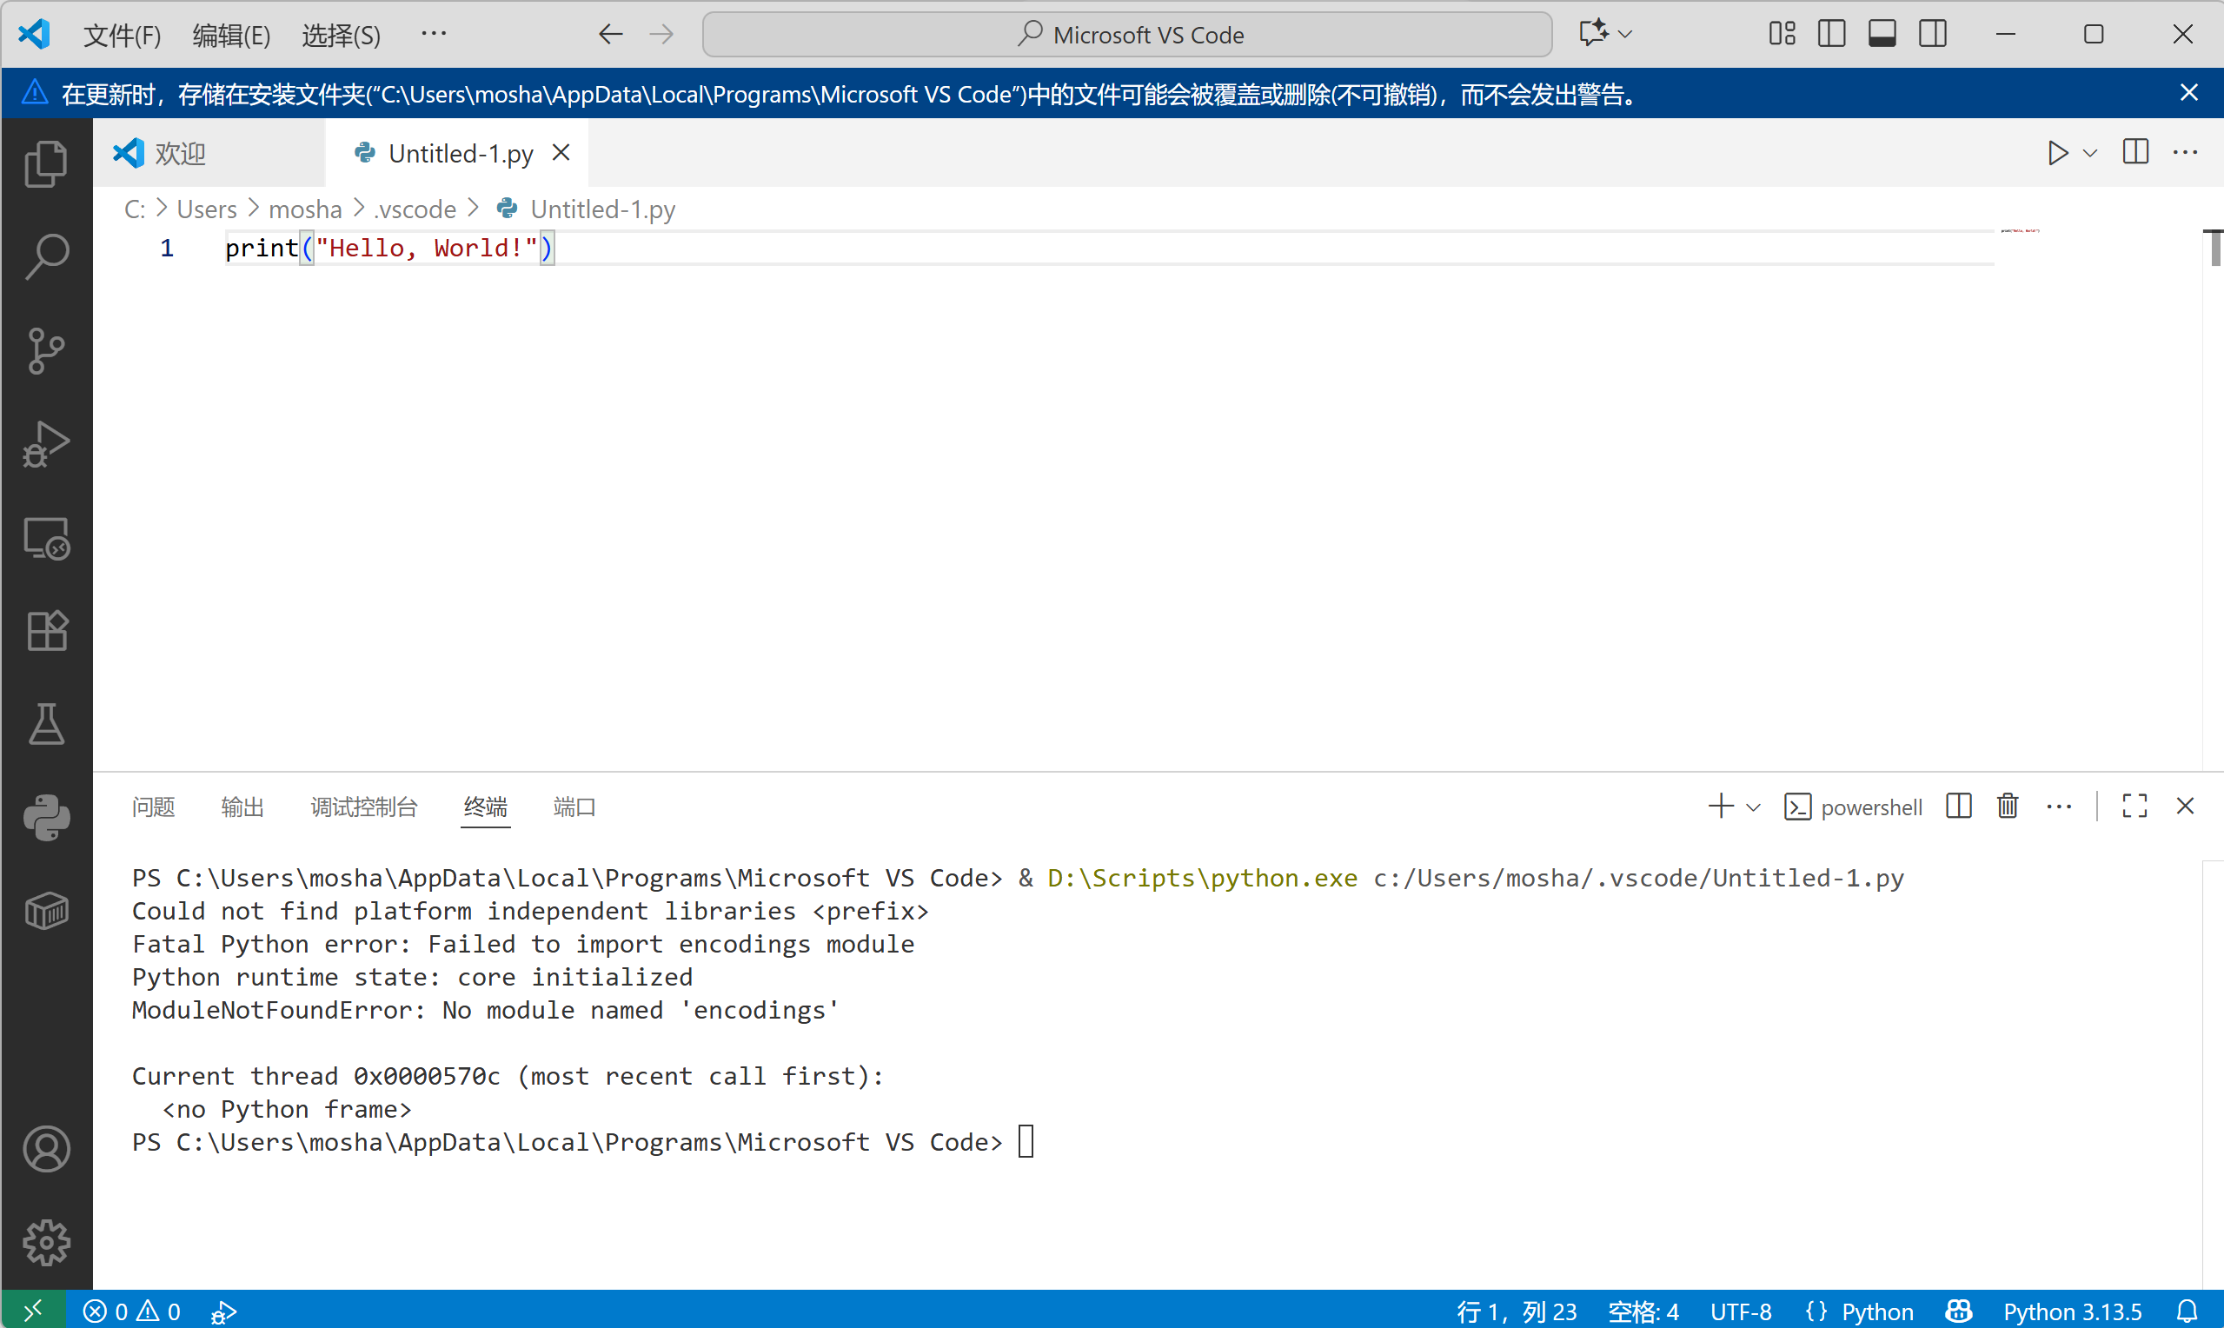Viewport: 2224px width, 1328px height.
Task: Click the UTF-8 encoding status item
Action: 1740,1311
